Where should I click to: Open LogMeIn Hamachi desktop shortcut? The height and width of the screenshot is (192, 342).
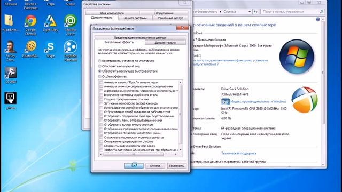pyautogui.click(x=71, y=51)
